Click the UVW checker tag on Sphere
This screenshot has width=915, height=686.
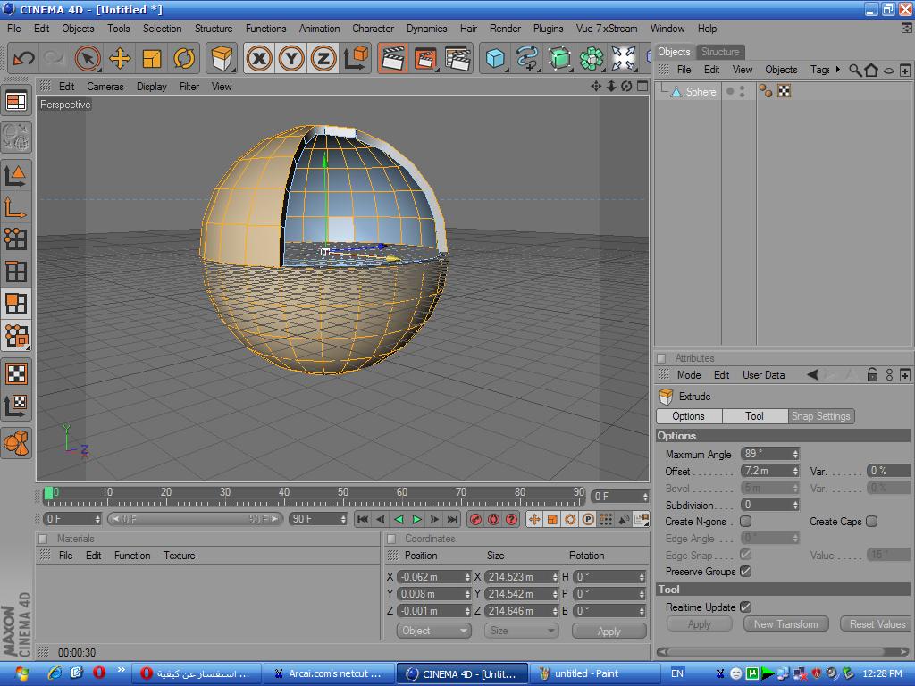pyautogui.click(x=785, y=91)
